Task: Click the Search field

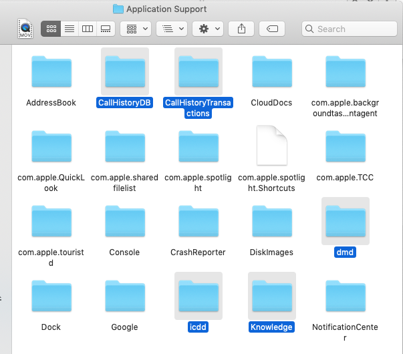Action: pos(350,29)
